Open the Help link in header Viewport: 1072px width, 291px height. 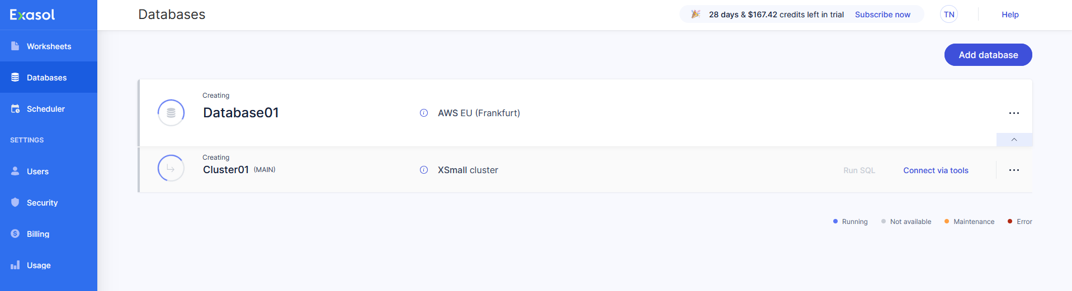point(1010,15)
